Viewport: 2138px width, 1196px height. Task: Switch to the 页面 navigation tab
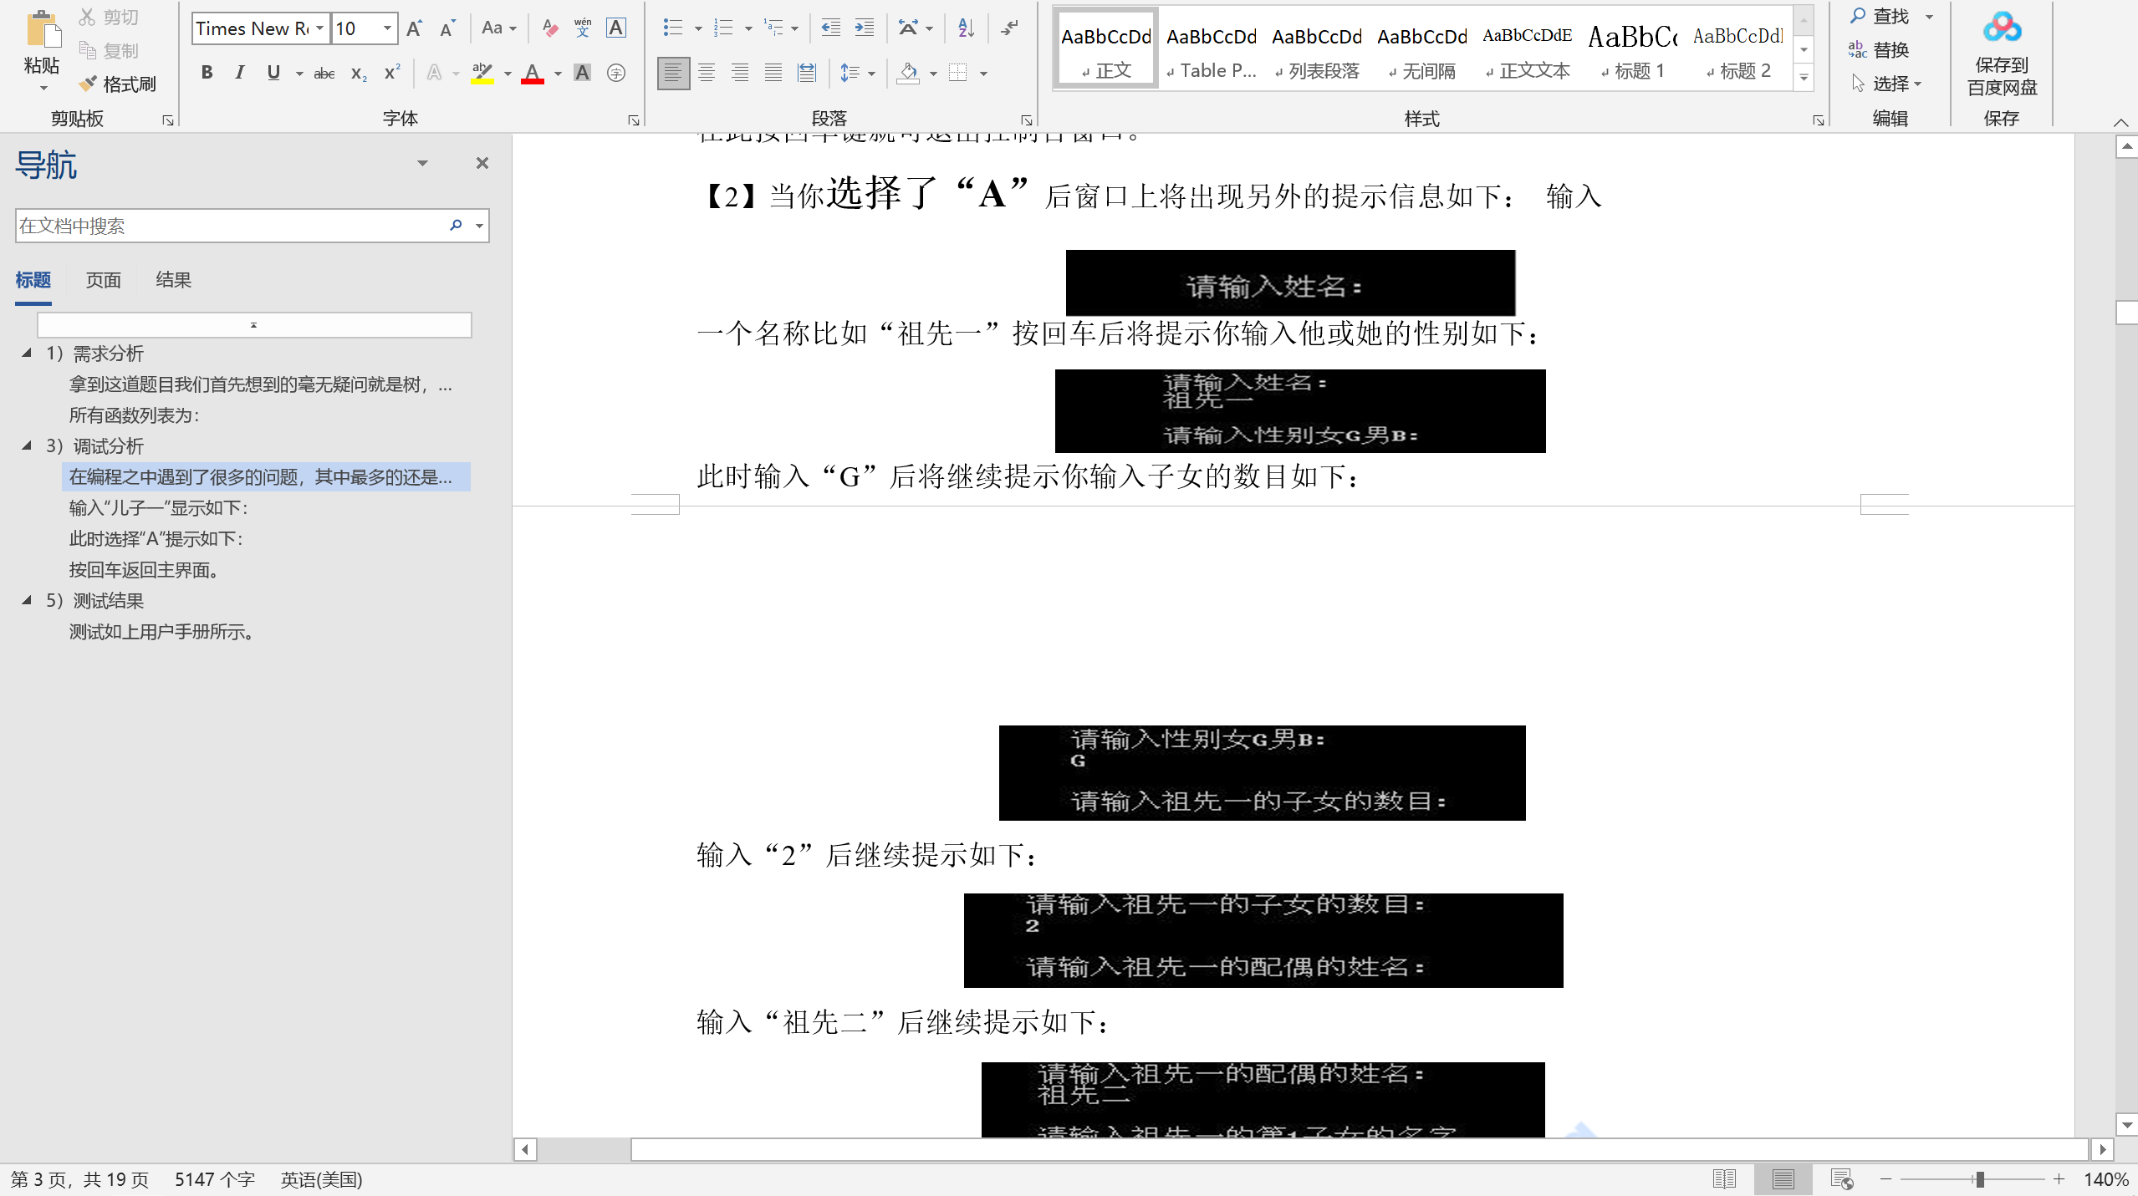(104, 280)
